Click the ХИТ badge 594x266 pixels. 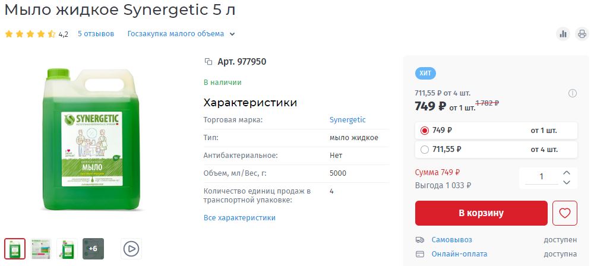(425, 74)
